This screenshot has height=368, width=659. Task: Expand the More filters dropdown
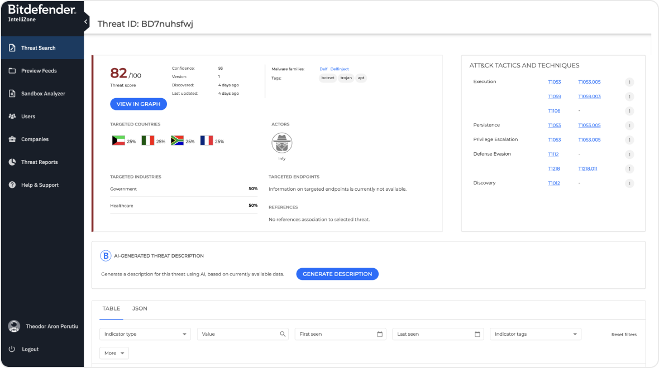click(113, 353)
